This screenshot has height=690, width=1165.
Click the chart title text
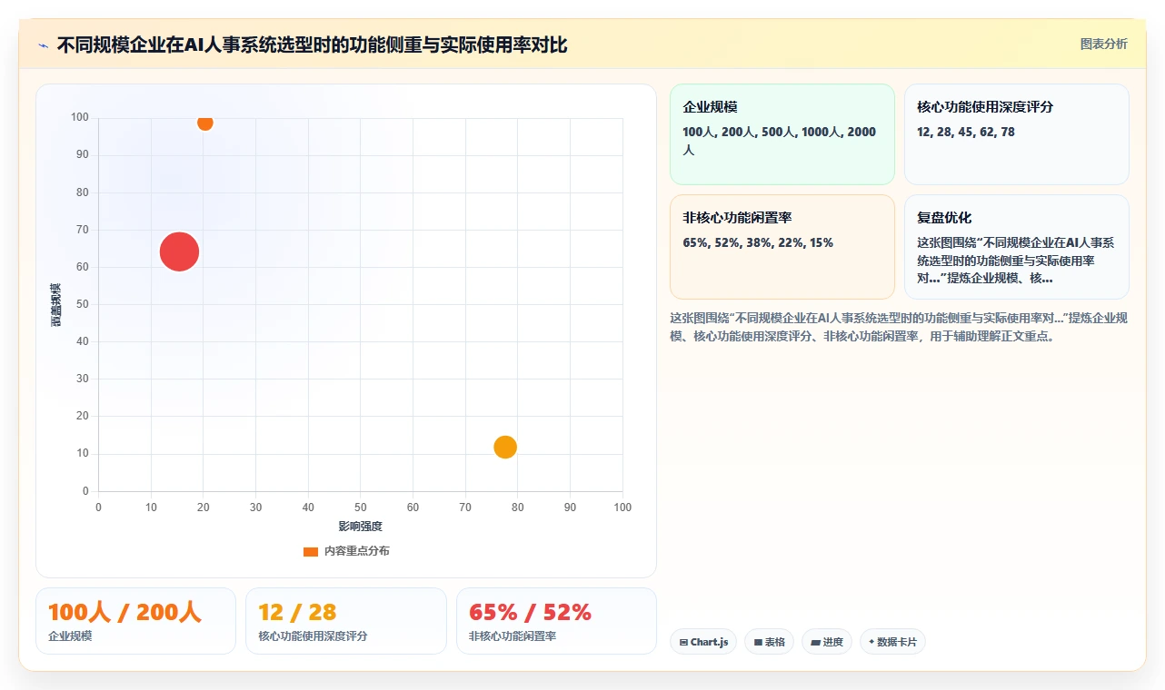click(x=312, y=44)
